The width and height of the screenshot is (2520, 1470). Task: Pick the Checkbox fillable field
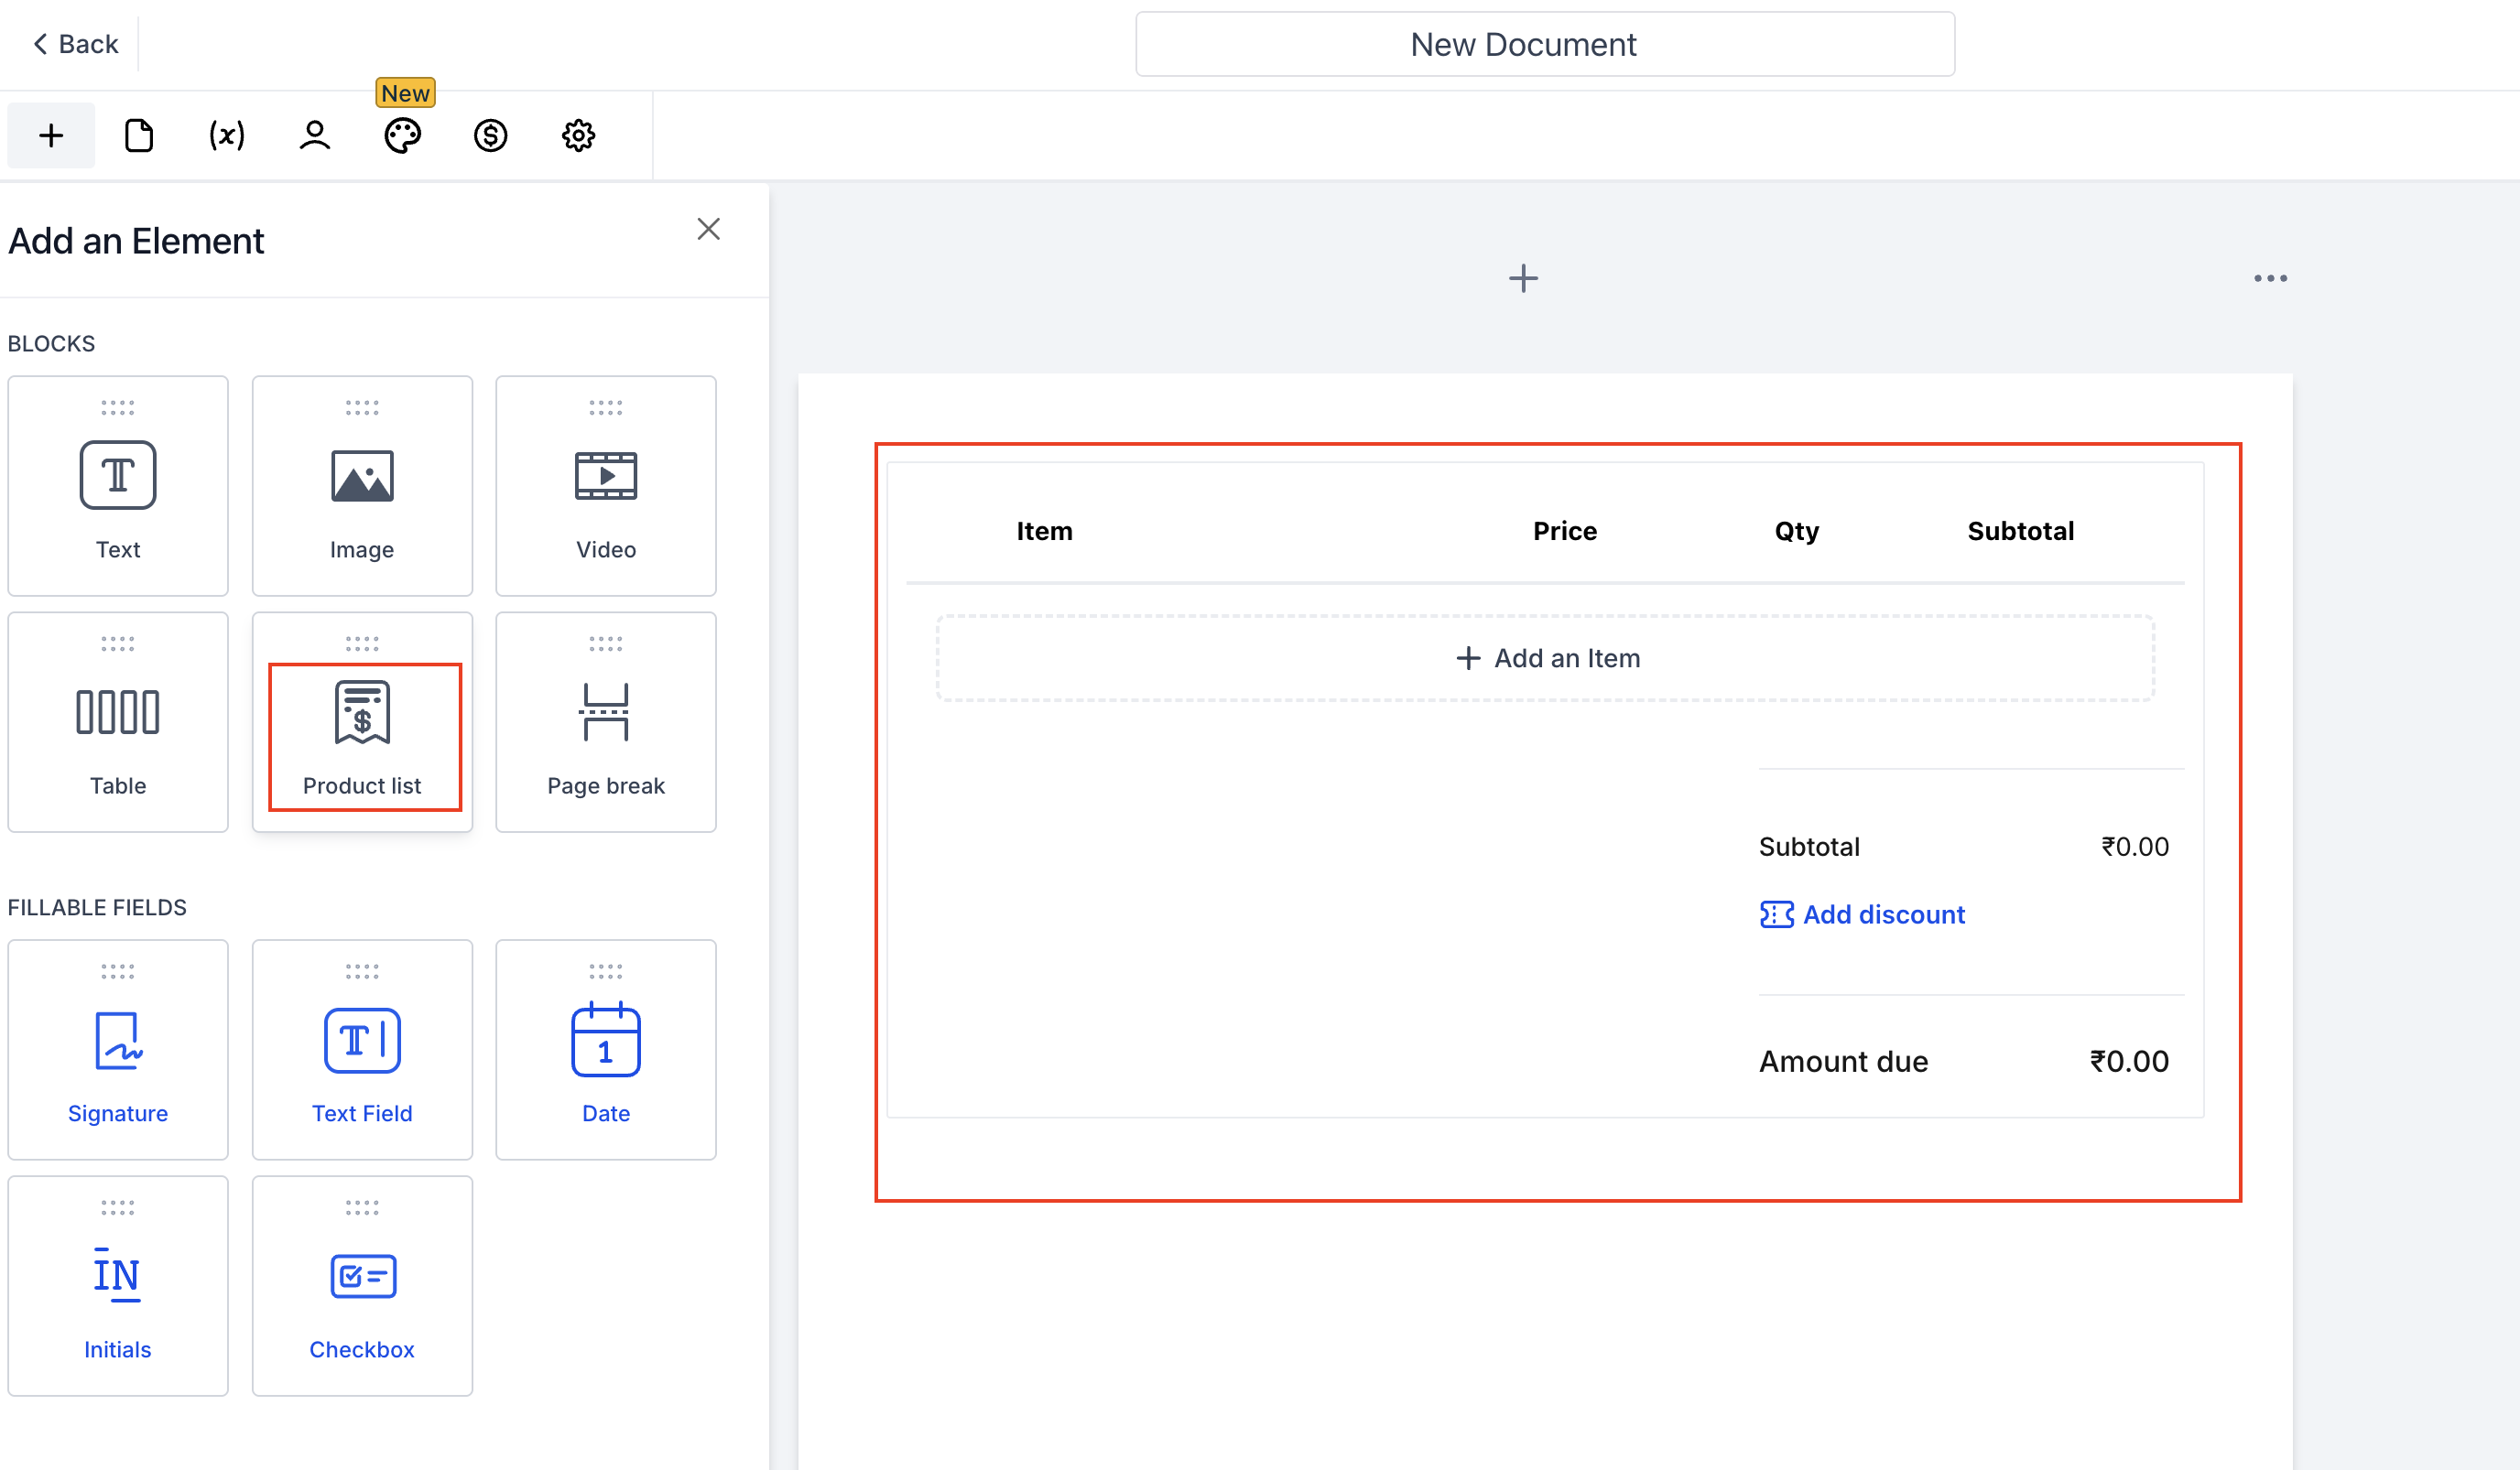[x=362, y=1286]
